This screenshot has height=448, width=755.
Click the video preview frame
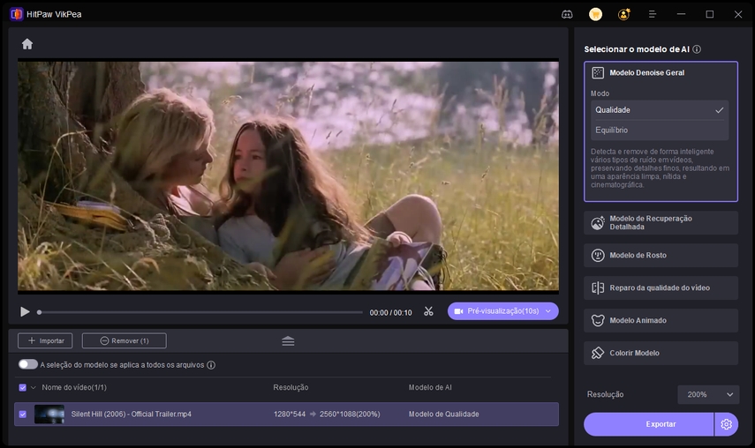click(x=288, y=175)
